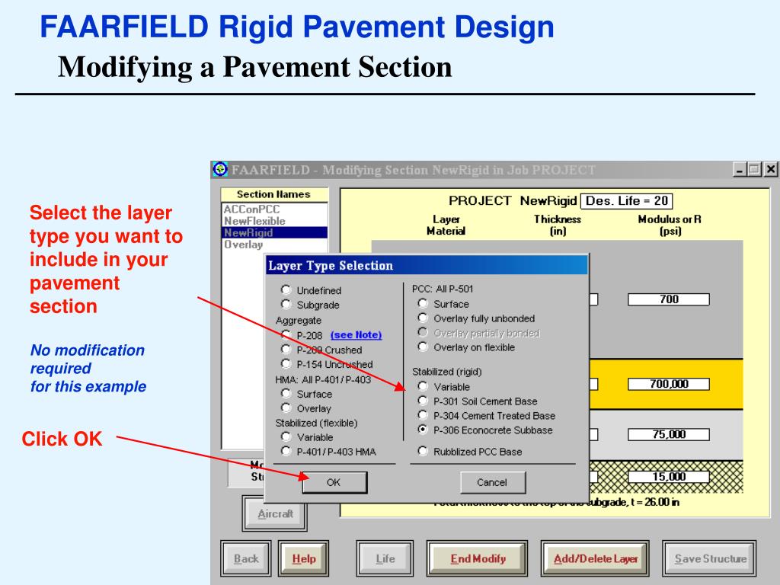Click End Modify button
The image size is (780, 585).
pos(478,558)
